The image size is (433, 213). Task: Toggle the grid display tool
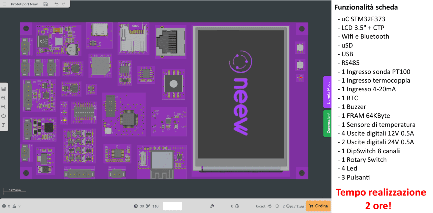(4, 89)
